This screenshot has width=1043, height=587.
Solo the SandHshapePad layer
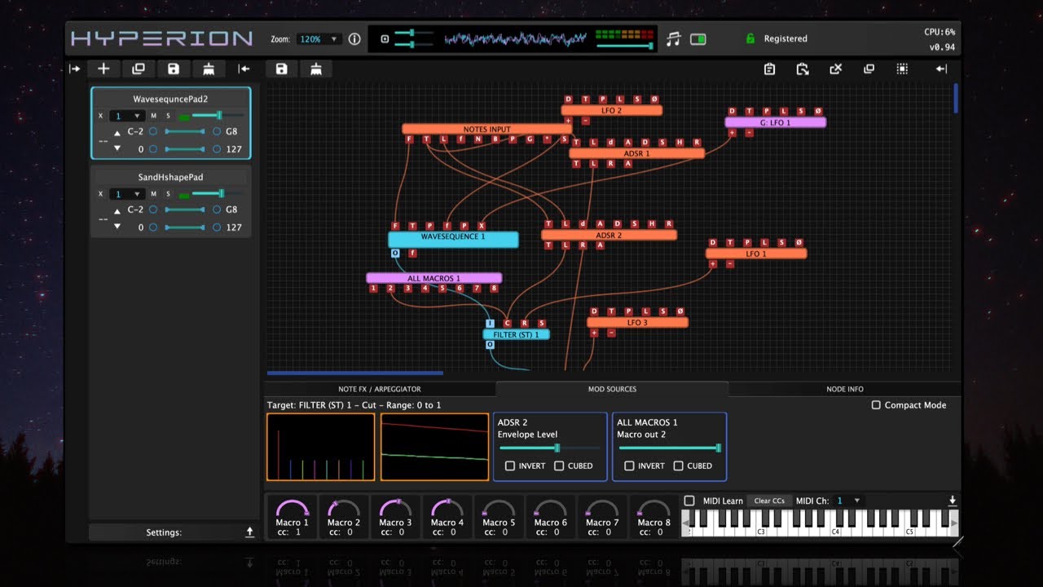pyautogui.click(x=168, y=194)
